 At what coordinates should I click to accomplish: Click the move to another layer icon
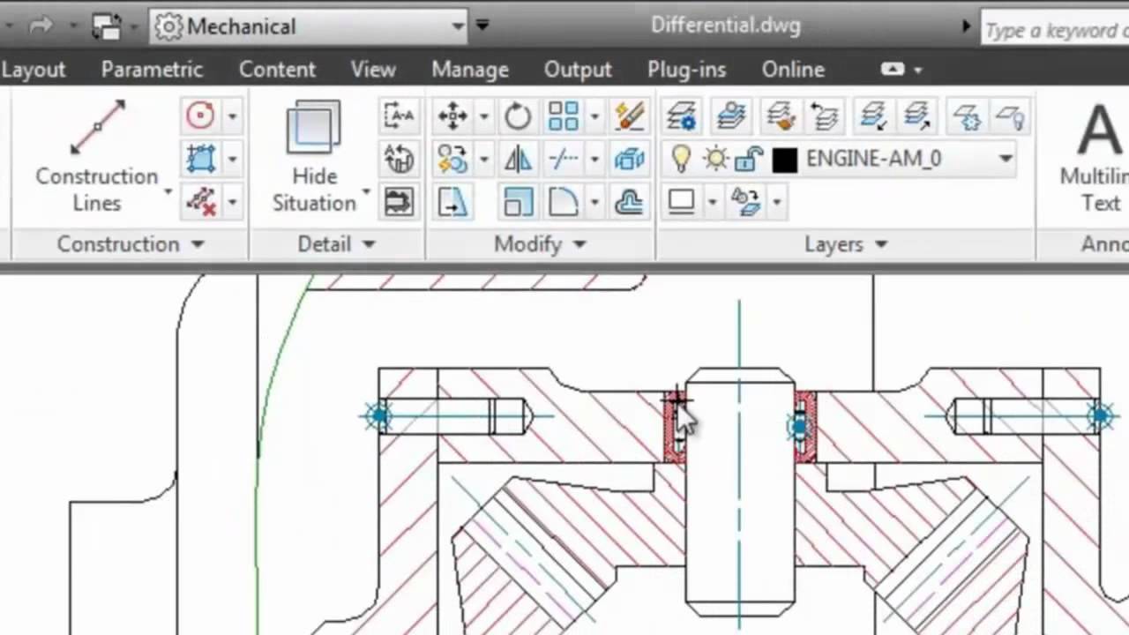(874, 116)
